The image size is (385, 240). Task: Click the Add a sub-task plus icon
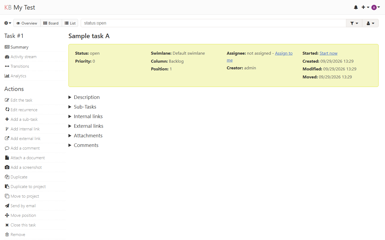[x=7, y=119]
